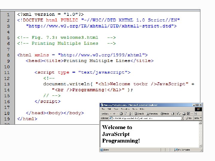Click the Windows logo throbber
Image resolution: width=215 pixels, height=161 pixels.
198,109
